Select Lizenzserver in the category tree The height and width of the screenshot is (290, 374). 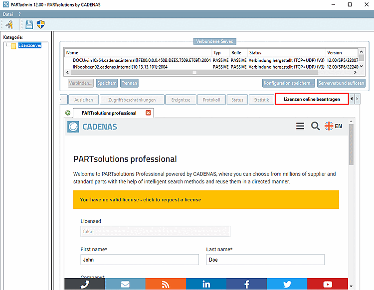pos(30,45)
